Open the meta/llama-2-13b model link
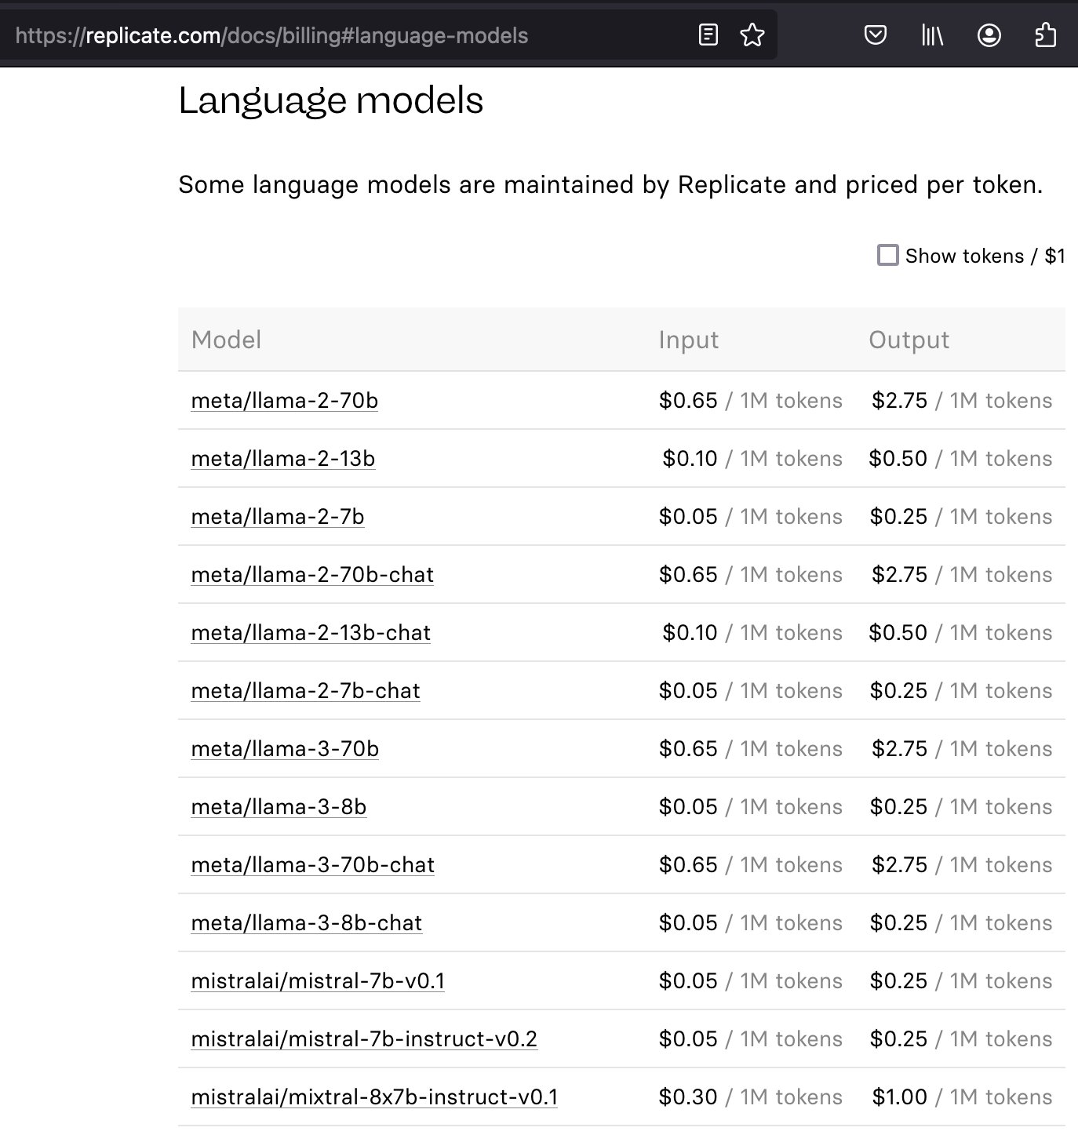 coord(282,459)
